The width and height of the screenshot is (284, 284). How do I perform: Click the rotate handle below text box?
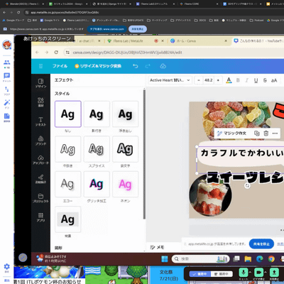(x=247, y=185)
